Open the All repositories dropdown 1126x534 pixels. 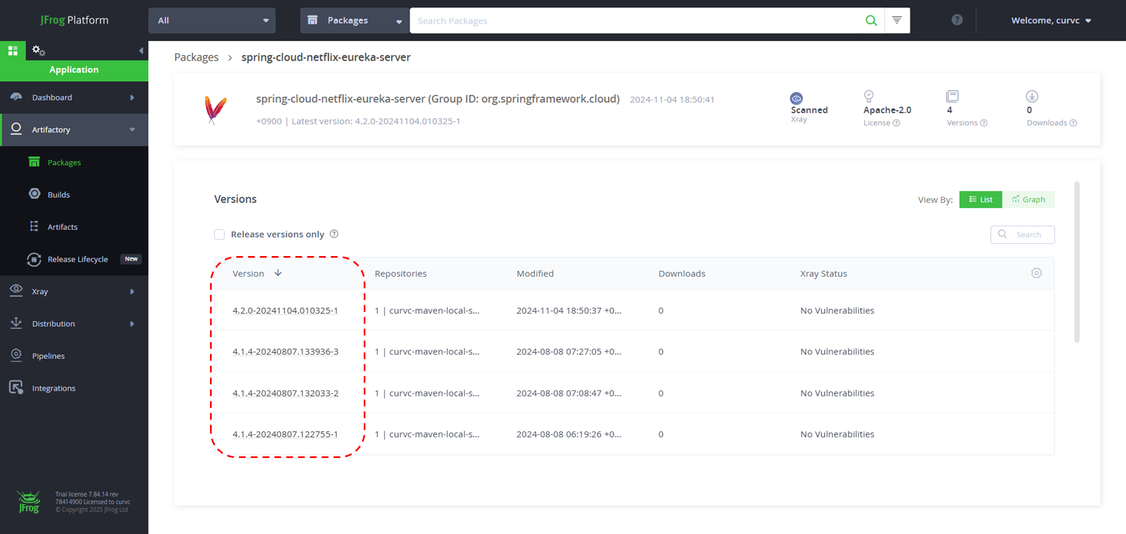coord(212,20)
